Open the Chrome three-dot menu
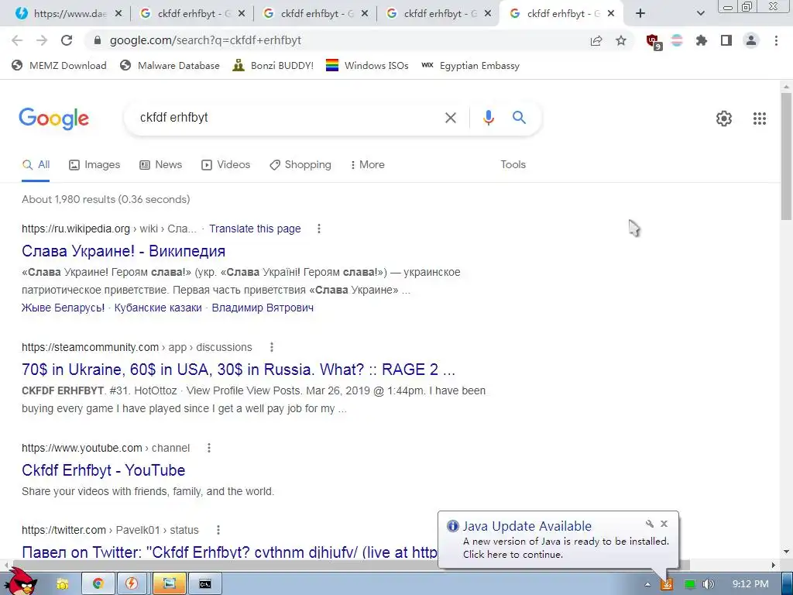The width and height of the screenshot is (793, 595). tap(776, 40)
